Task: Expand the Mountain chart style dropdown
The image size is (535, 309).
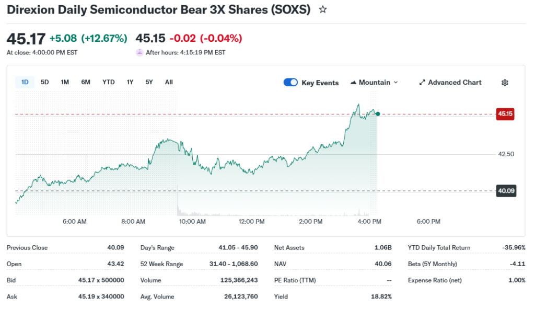Action: (x=396, y=83)
